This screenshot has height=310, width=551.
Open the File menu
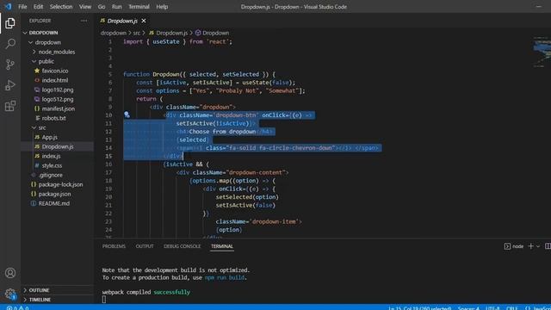pyautogui.click(x=22, y=7)
